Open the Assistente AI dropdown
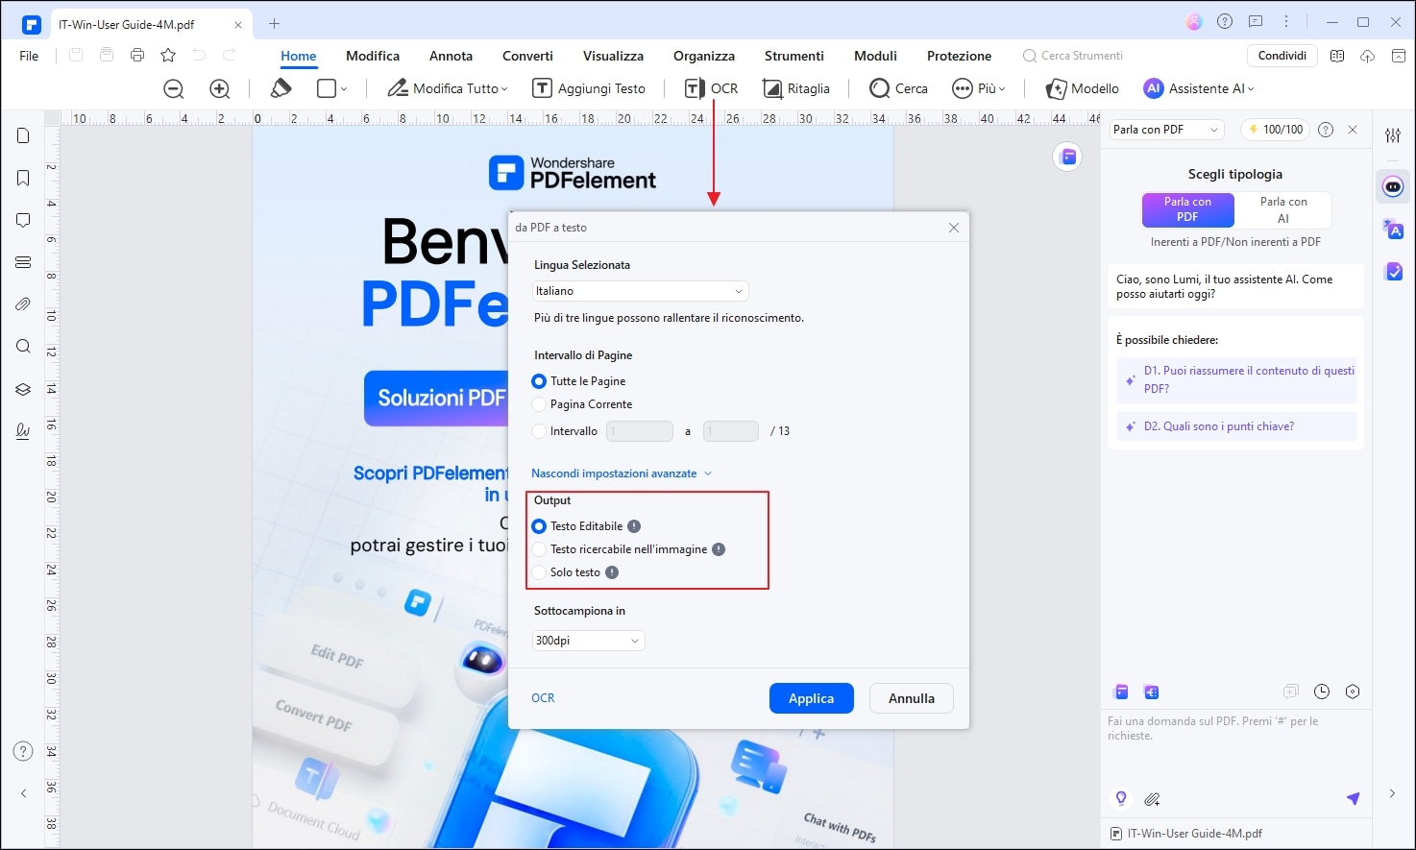 (x=1199, y=88)
